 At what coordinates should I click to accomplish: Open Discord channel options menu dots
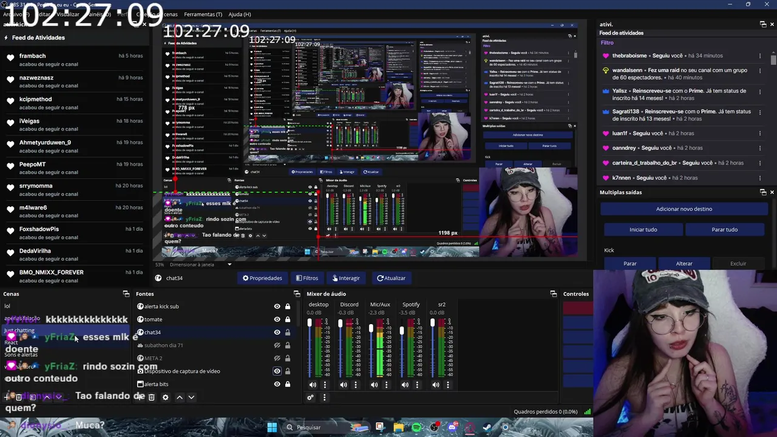(x=356, y=385)
